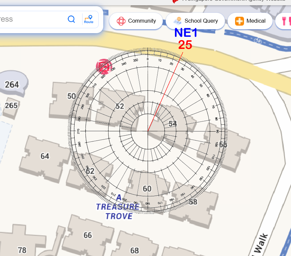Click the search magnifier icon
Viewport: 291px width, 256px height.
point(71,19)
